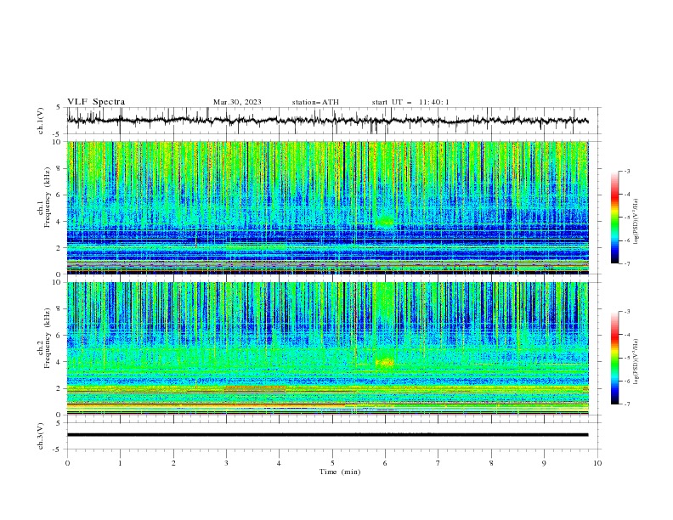The width and height of the screenshot is (673, 520).
Task: Click the 'ch.1(V)' waveform axis label
Action: [41, 121]
